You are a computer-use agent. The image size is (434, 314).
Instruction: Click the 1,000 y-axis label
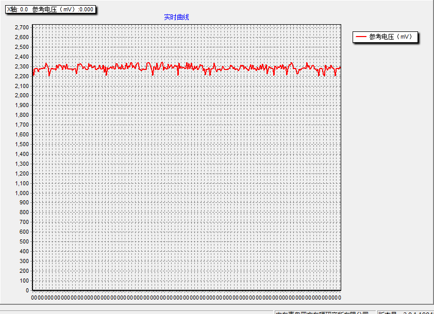(22, 193)
